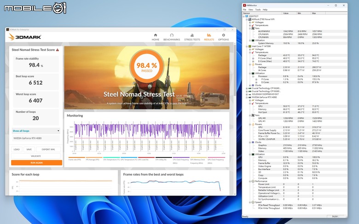Collapse Temperatures node under NVIDIA GeForce RTX 4080
Screen dimensions: 359x224
pos(250,103)
